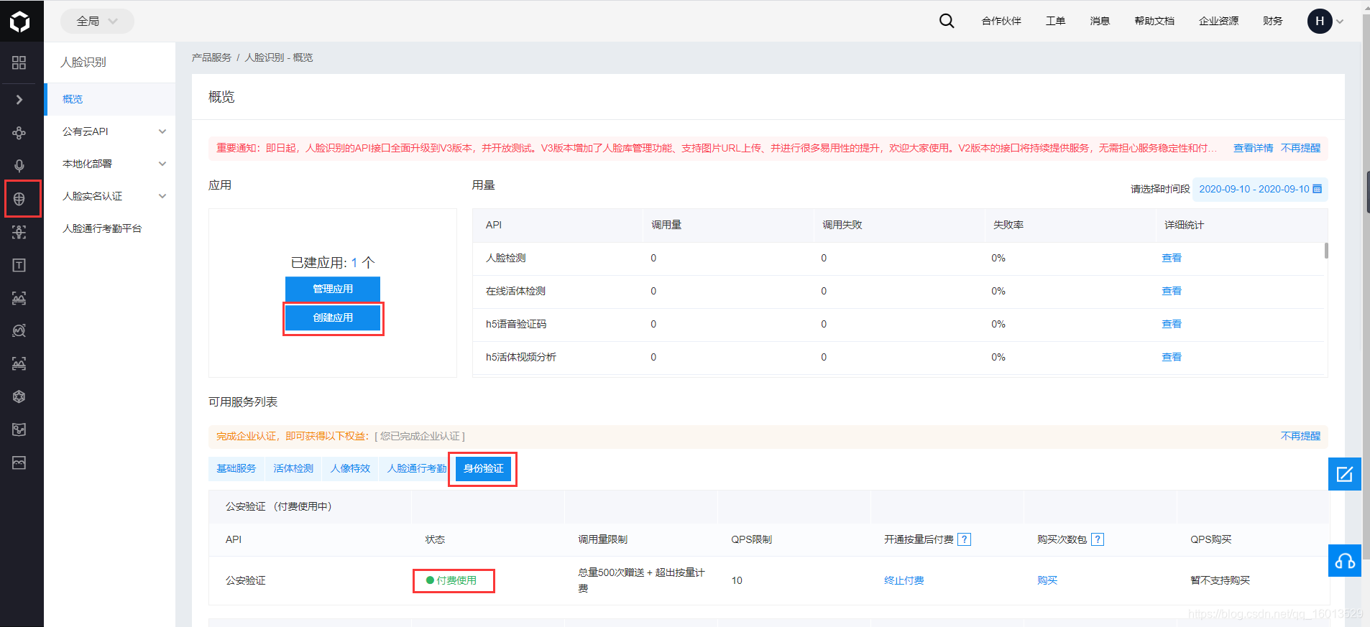Open the portrait image icon below the T icon
The image size is (1370, 627).
click(19, 298)
